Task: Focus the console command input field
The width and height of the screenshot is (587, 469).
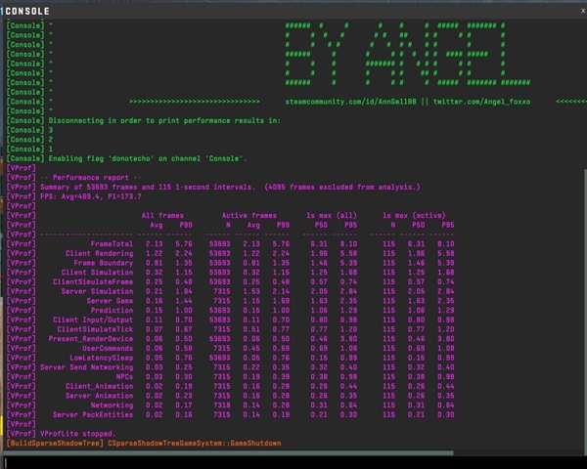Action: click(295, 462)
